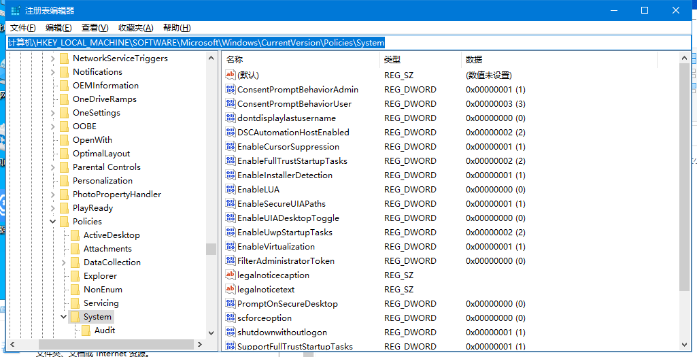Click the values pane scroll-down arrow
The image size is (697, 357).
coord(685,345)
